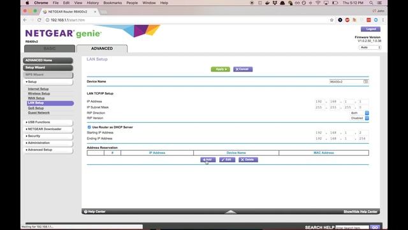The image size is (408, 230).
Task: Bookmark this page with the star
Action: (x=331, y=20)
